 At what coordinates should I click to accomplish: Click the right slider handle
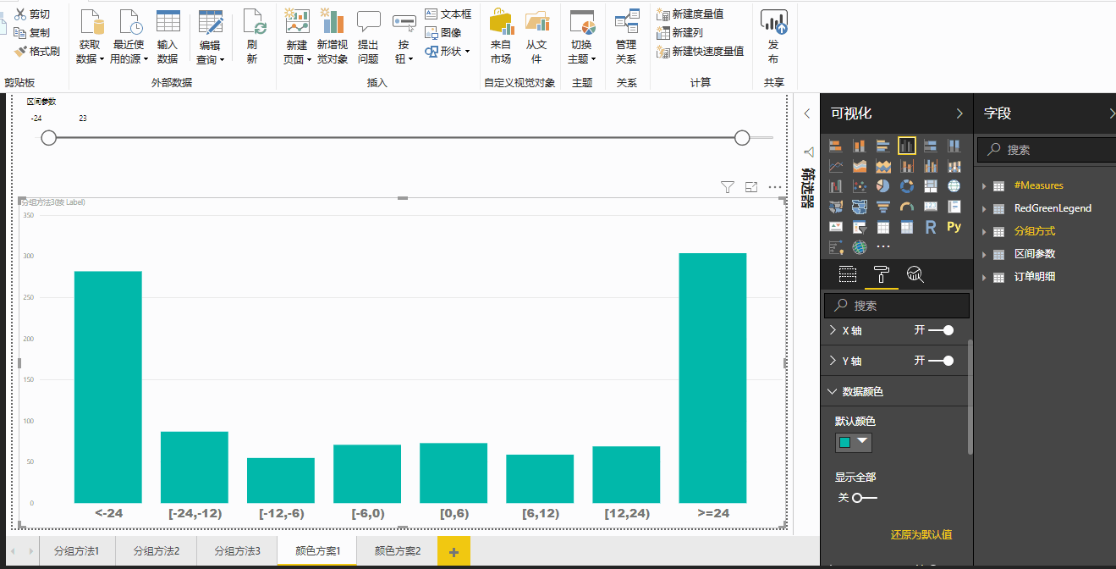tap(742, 137)
